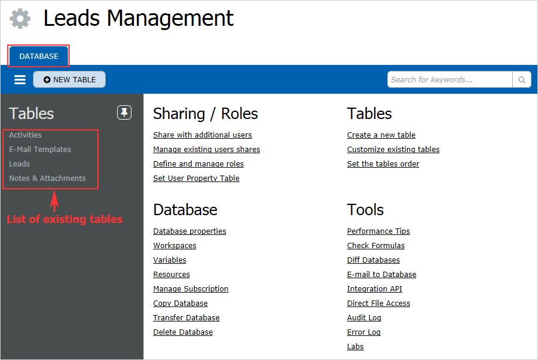Click the Check Formulas link
Viewport: 538px width, 360px height.
coord(375,246)
